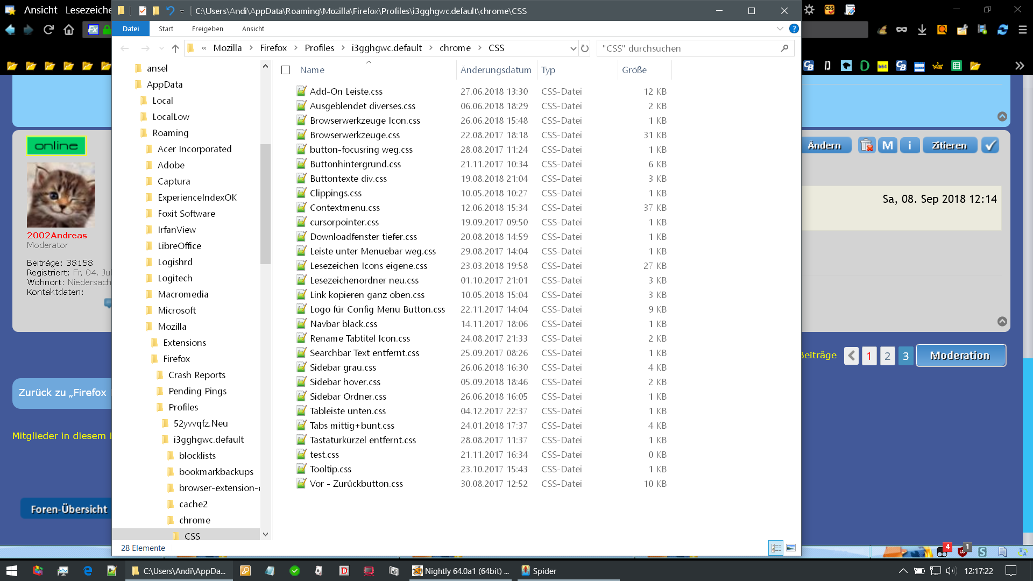This screenshot has height=581, width=1033.
Task: Refresh the CSS folder view
Action: (585, 48)
